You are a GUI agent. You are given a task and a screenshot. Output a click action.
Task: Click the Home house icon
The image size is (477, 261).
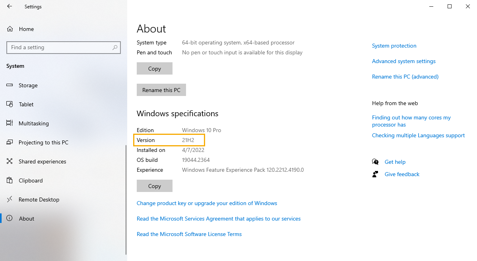click(10, 29)
